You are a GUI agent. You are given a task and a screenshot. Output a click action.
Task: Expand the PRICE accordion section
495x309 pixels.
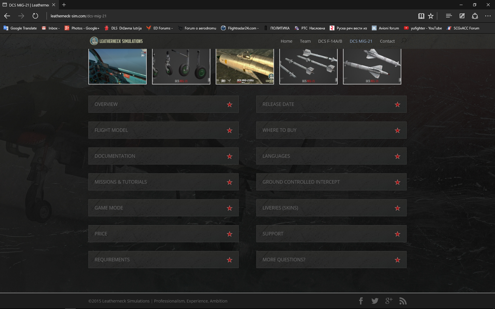click(x=164, y=234)
